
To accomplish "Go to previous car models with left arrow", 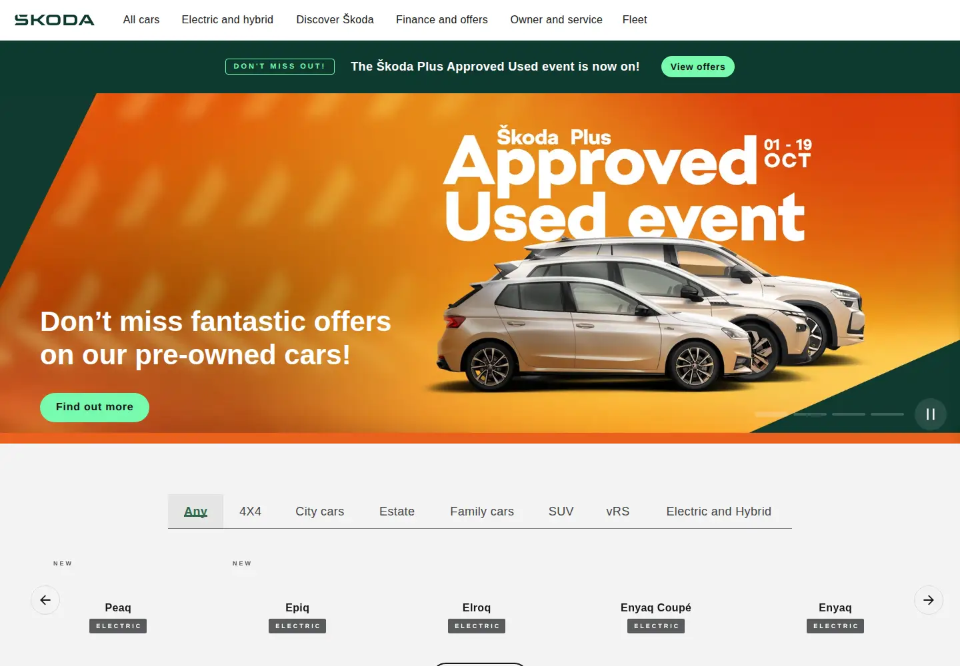I will click(x=45, y=600).
